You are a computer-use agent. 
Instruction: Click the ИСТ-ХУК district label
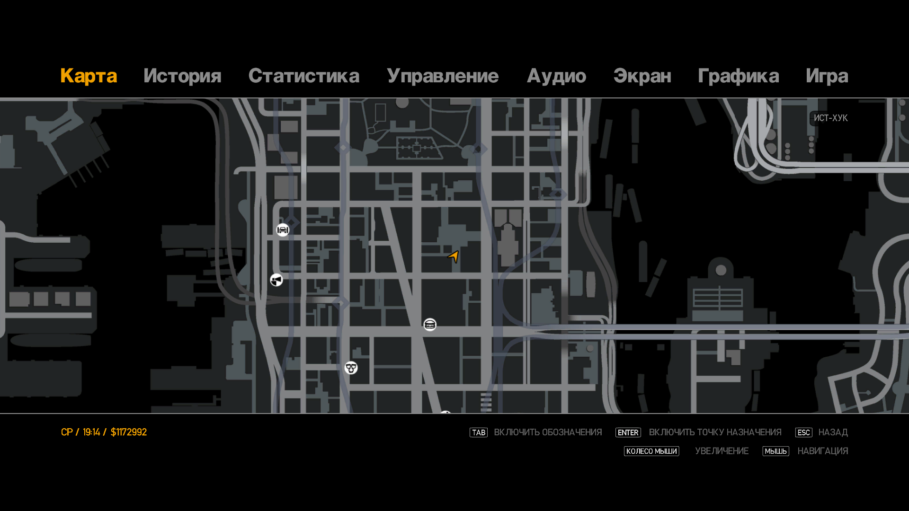(x=830, y=118)
